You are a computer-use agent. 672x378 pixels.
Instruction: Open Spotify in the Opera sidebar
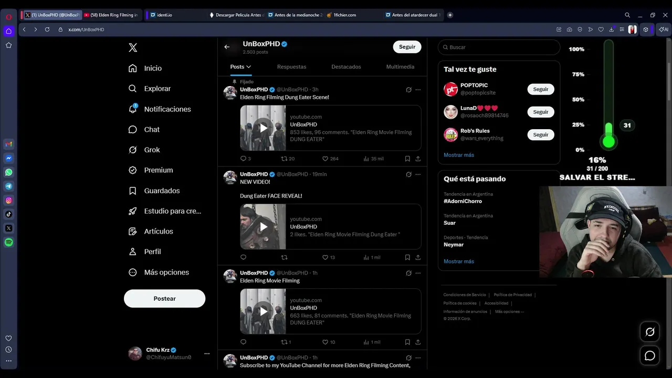pos(9,243)
